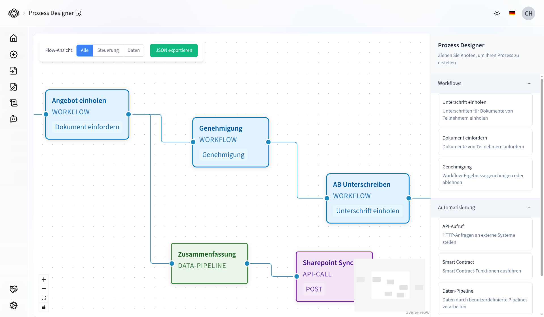Screen dimensions: 544x317
Task: Open the settings gear in the sidebar
Action: pyautogui.click(x=14, y=305)
